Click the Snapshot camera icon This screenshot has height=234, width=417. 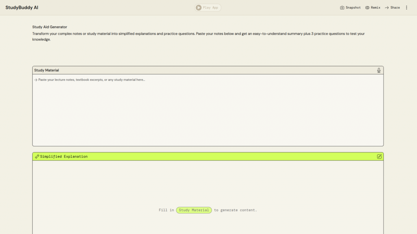click(342, 8)
